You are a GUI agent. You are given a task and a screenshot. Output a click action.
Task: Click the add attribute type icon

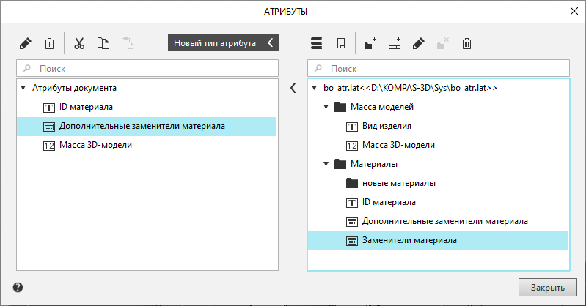click(395, 44)
